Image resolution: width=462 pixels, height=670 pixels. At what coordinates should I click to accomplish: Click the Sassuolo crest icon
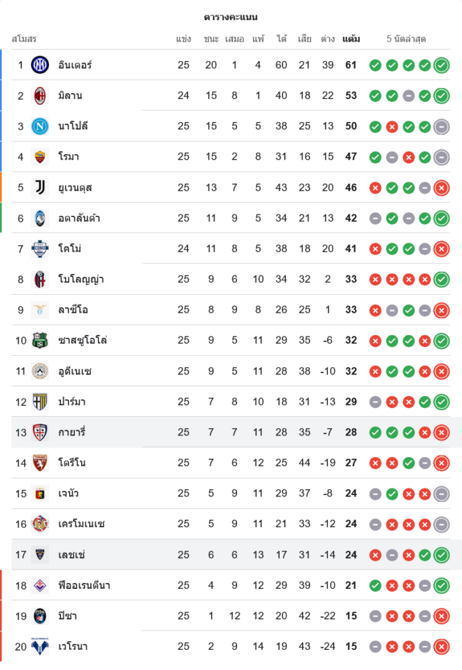point(40,340)
